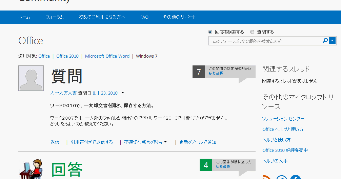341x179 pixels.
Task: Select the 質問する radio button
Action: click(x=252, y=32)
